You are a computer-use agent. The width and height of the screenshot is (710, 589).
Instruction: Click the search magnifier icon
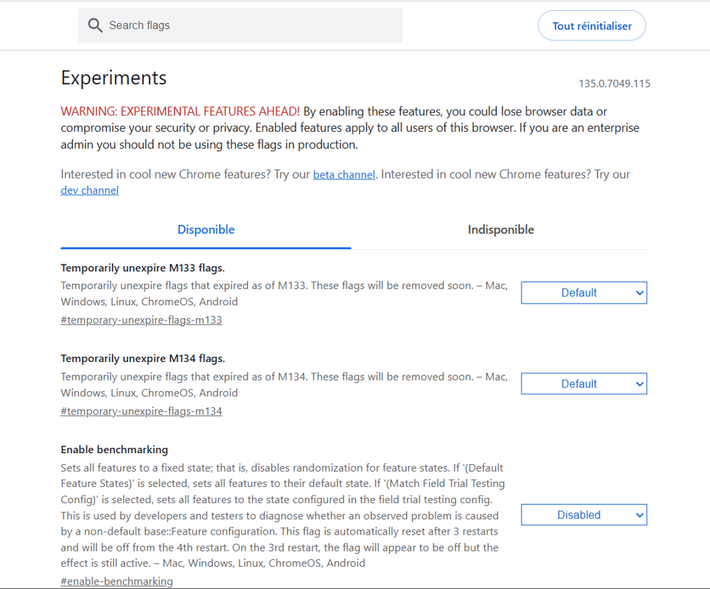(x=95, y=25)
